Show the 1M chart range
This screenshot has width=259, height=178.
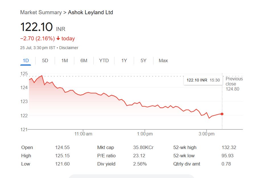click(65, 60)
